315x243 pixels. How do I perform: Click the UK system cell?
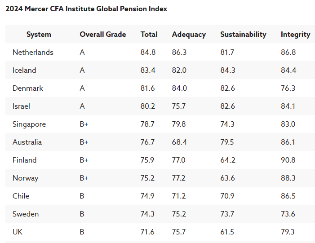tap(18, 232)
